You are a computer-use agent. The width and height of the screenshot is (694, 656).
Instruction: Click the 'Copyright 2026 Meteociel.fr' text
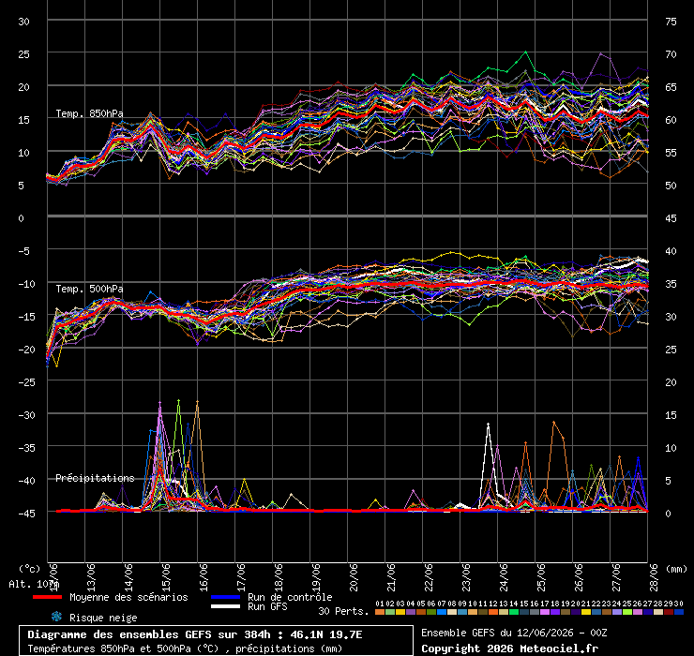point(509,649)
